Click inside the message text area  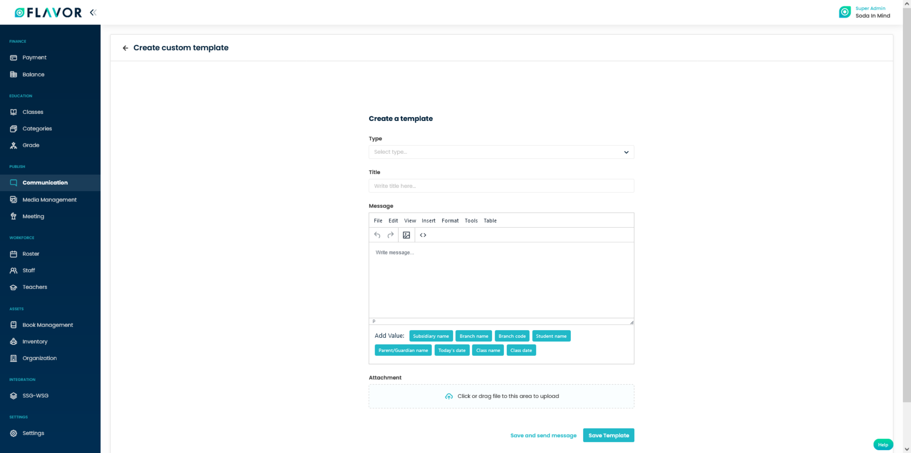(x=501, y=280)
